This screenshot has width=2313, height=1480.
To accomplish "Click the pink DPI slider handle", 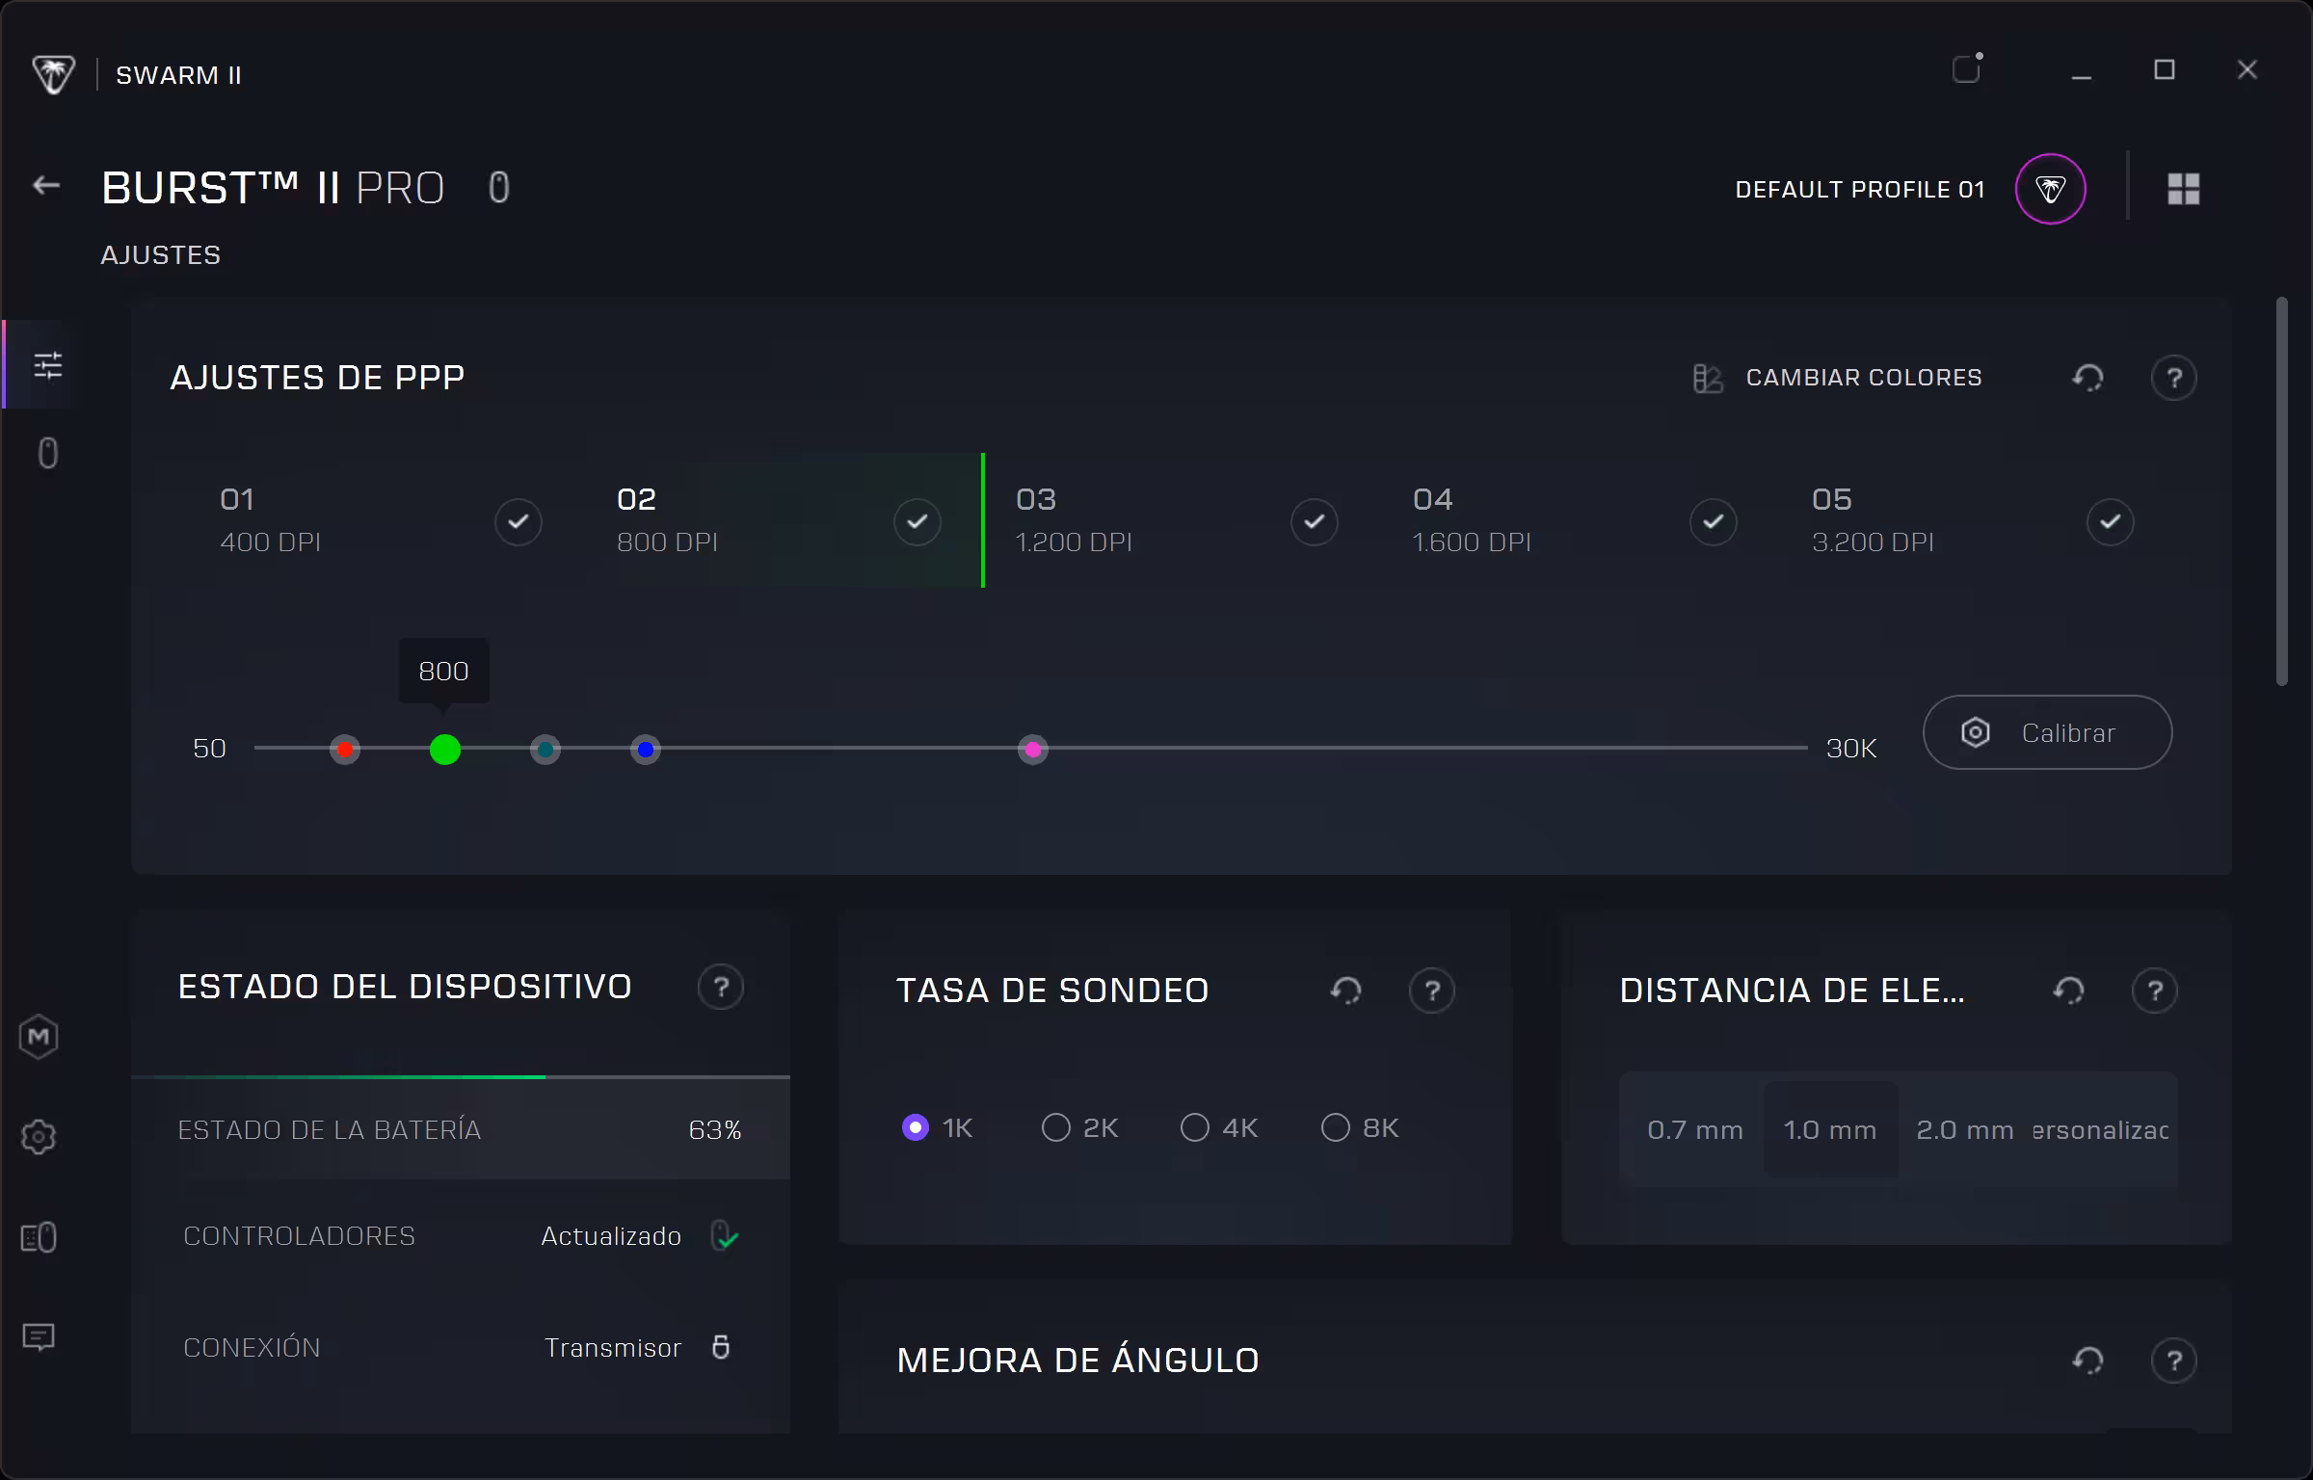I will point(1033,749).
